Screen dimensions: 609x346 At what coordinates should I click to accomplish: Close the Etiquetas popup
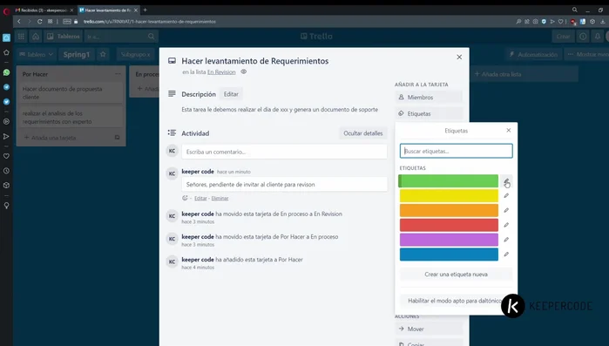click(509, 131)
